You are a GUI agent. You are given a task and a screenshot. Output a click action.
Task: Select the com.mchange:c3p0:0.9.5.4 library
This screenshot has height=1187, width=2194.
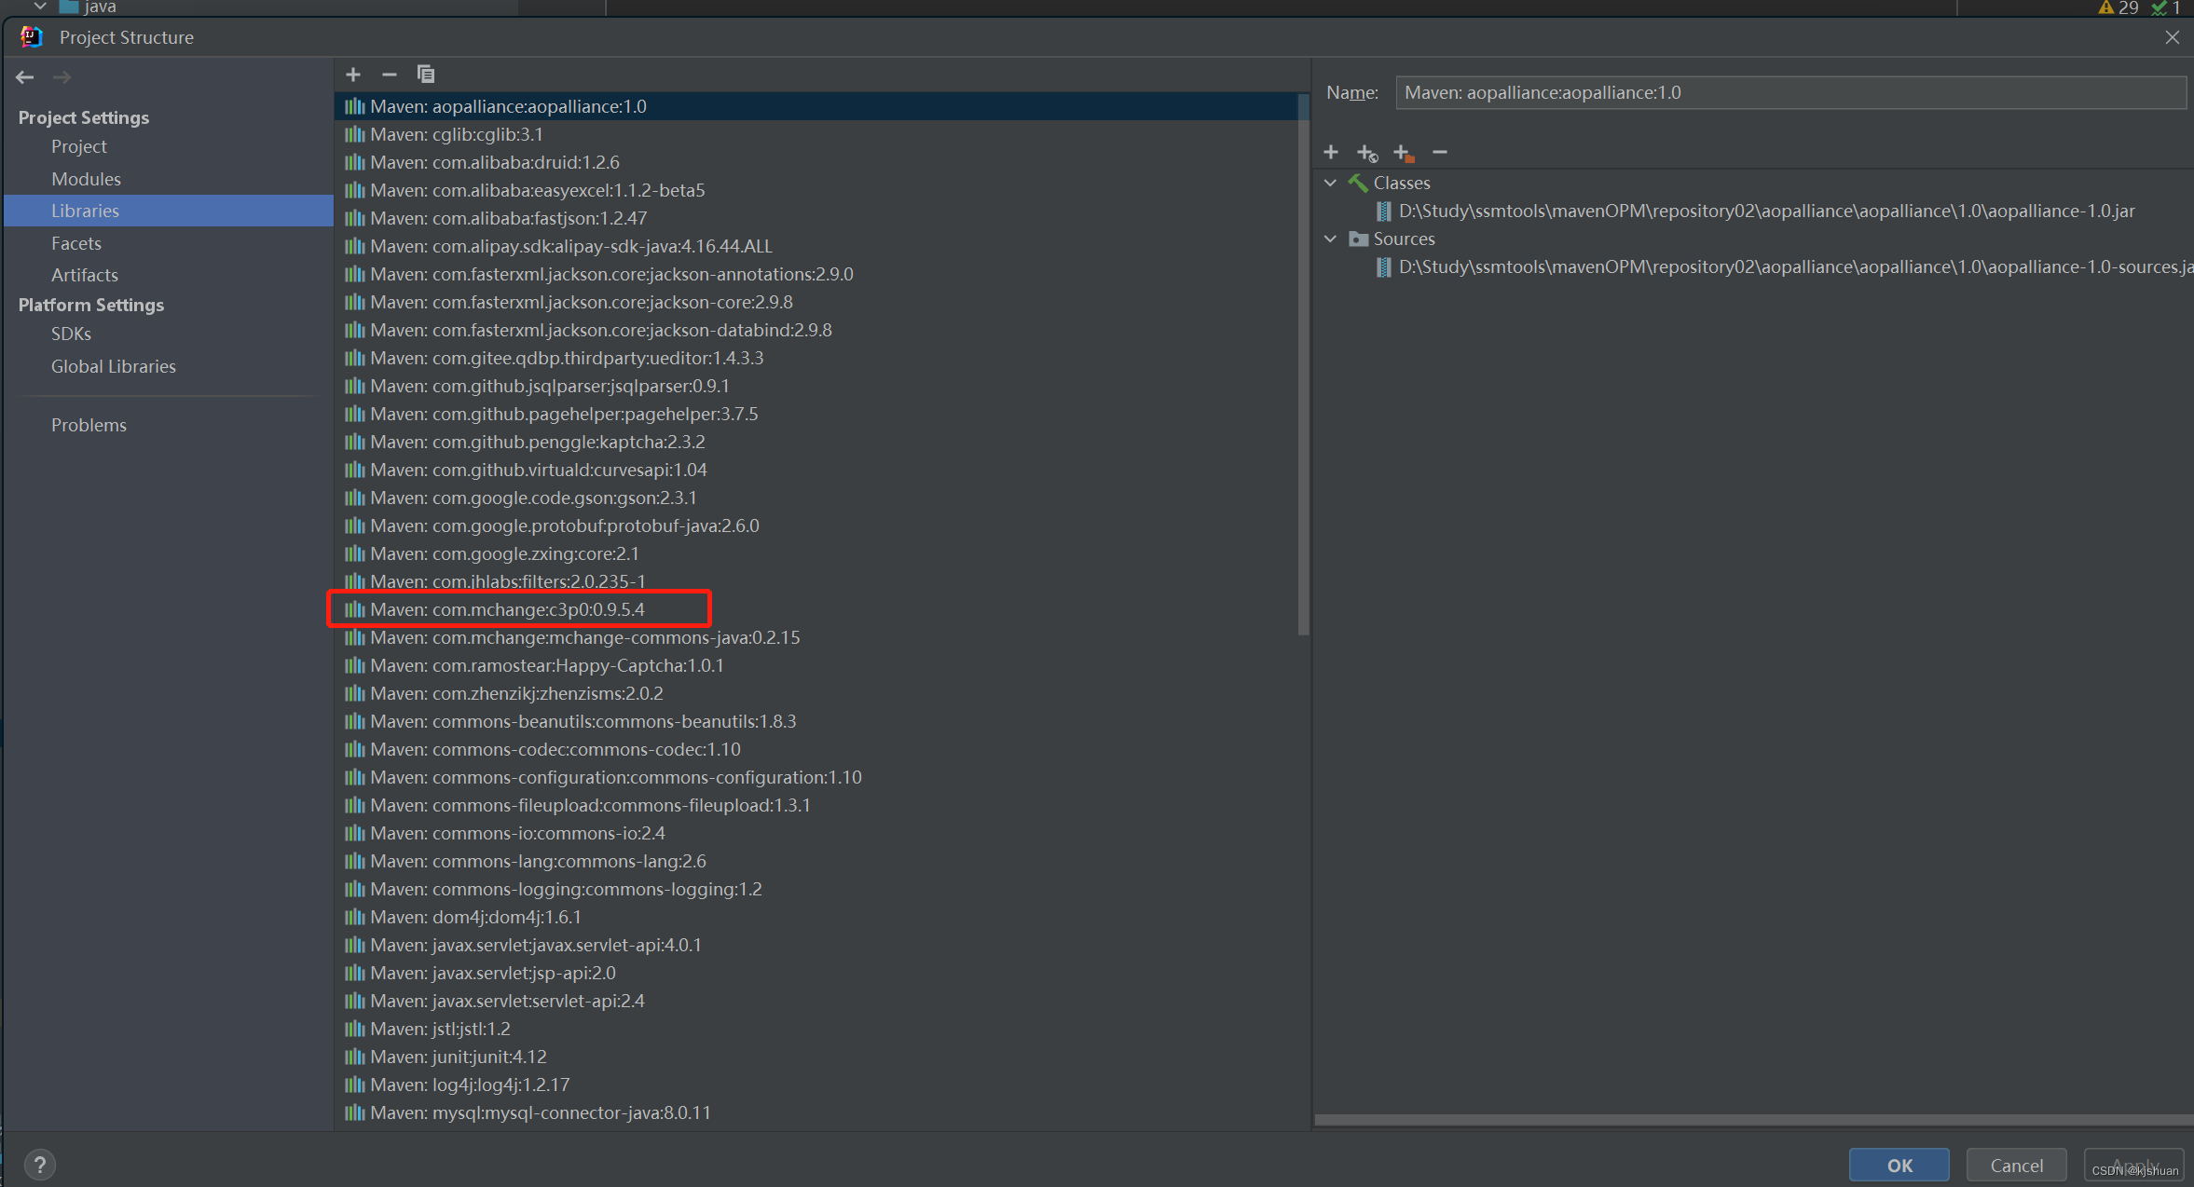point(507,609)
